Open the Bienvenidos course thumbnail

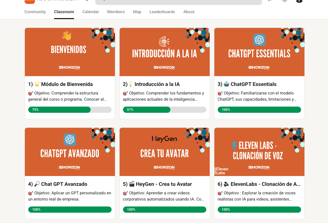pyautogui.click(x=70, y=52)
